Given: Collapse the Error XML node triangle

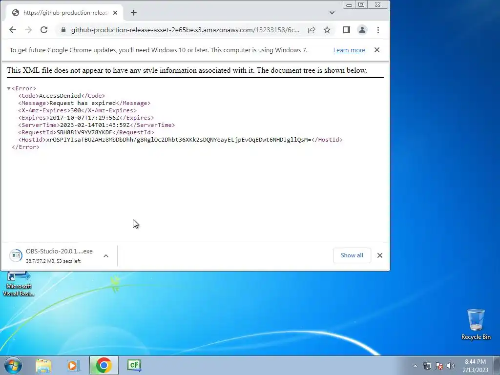Looking at the screenshot, I should point(9,88).
